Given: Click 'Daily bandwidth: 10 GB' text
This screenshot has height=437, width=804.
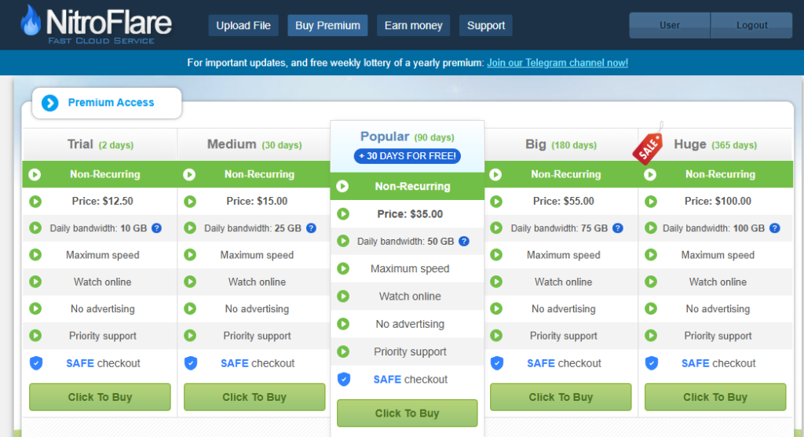Looking at the screenshot, I should 98,228.
